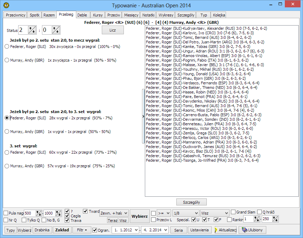Viewport: 303px width, 238px height.
Task: Toggle the Tylko Q checkbox
Action: (24, 220)
